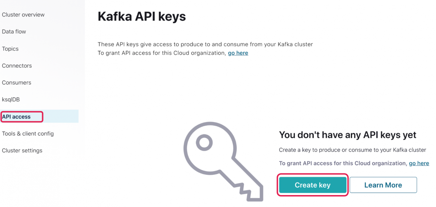The image size is (436, 207).
Task: Click the "These API keys give access" description
Action: click(205, 44)
